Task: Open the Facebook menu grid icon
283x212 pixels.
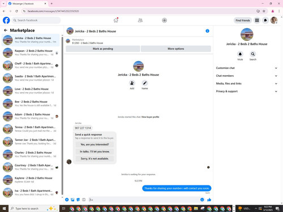Action: [257, 20]
